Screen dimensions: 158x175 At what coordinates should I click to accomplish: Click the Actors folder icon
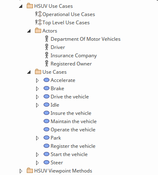point(38,30)
